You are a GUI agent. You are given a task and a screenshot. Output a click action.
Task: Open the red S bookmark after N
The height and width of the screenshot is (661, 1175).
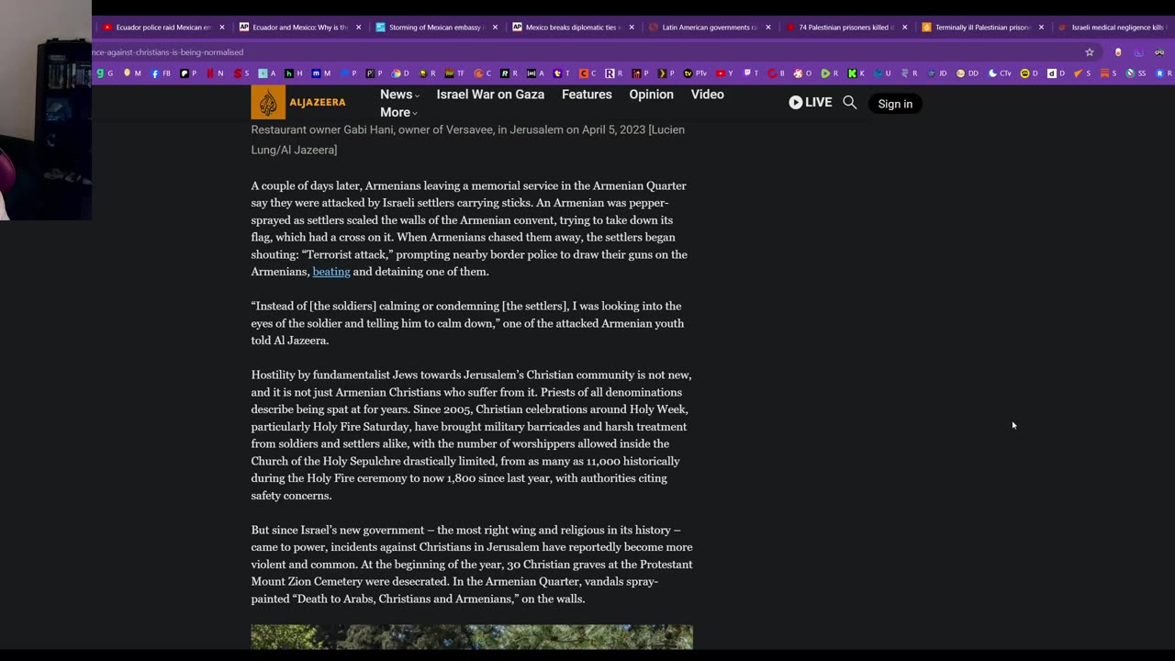(241, 73)
